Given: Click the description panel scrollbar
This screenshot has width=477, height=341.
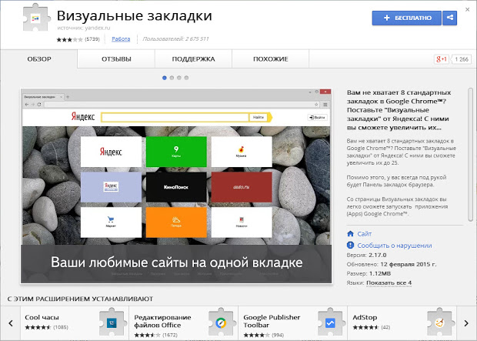Looking at the screenshot, I should pyautogui.click(x=470, y=155).
